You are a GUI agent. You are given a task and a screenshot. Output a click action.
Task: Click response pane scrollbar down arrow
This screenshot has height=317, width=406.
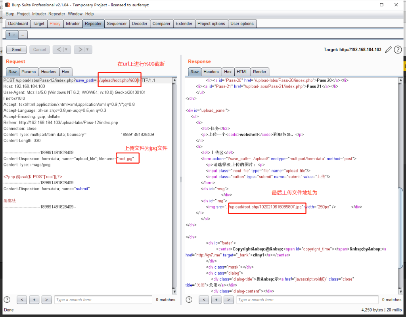pos(401,292)
